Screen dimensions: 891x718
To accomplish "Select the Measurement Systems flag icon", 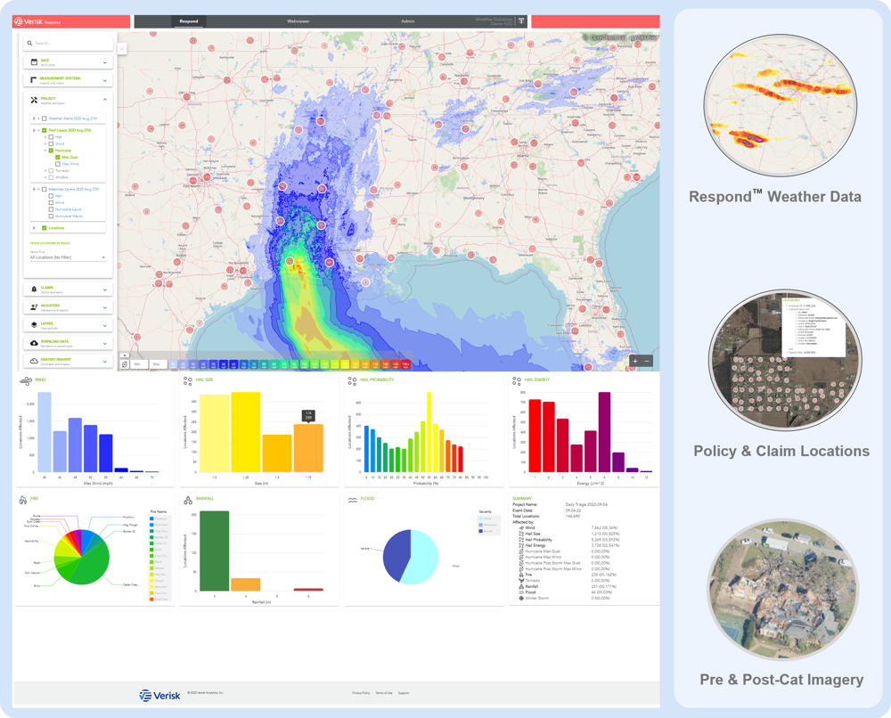I will (x=32, y=79).
